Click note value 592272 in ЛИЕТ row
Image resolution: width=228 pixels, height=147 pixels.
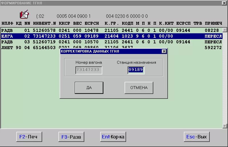point(213,48)
